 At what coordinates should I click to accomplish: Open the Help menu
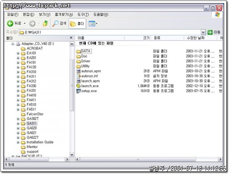point(101,15)
